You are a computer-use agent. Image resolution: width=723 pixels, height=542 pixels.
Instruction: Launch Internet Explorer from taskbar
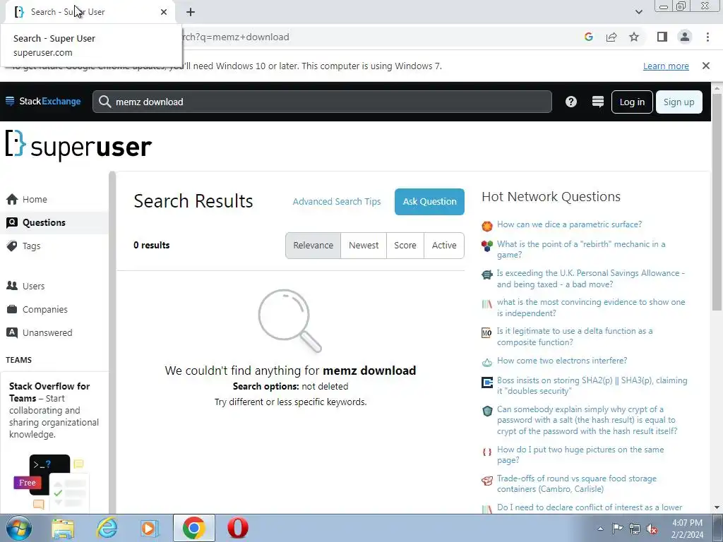click(x=107, y=528)
